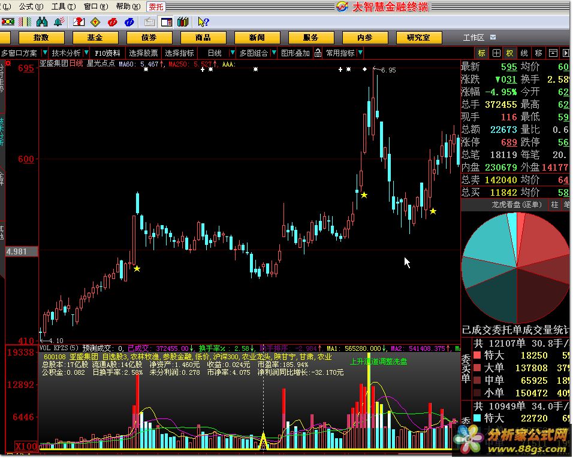Screen dimensions: 573x458
Task: Open the binoculars search tool
Action: pos(42,22)
